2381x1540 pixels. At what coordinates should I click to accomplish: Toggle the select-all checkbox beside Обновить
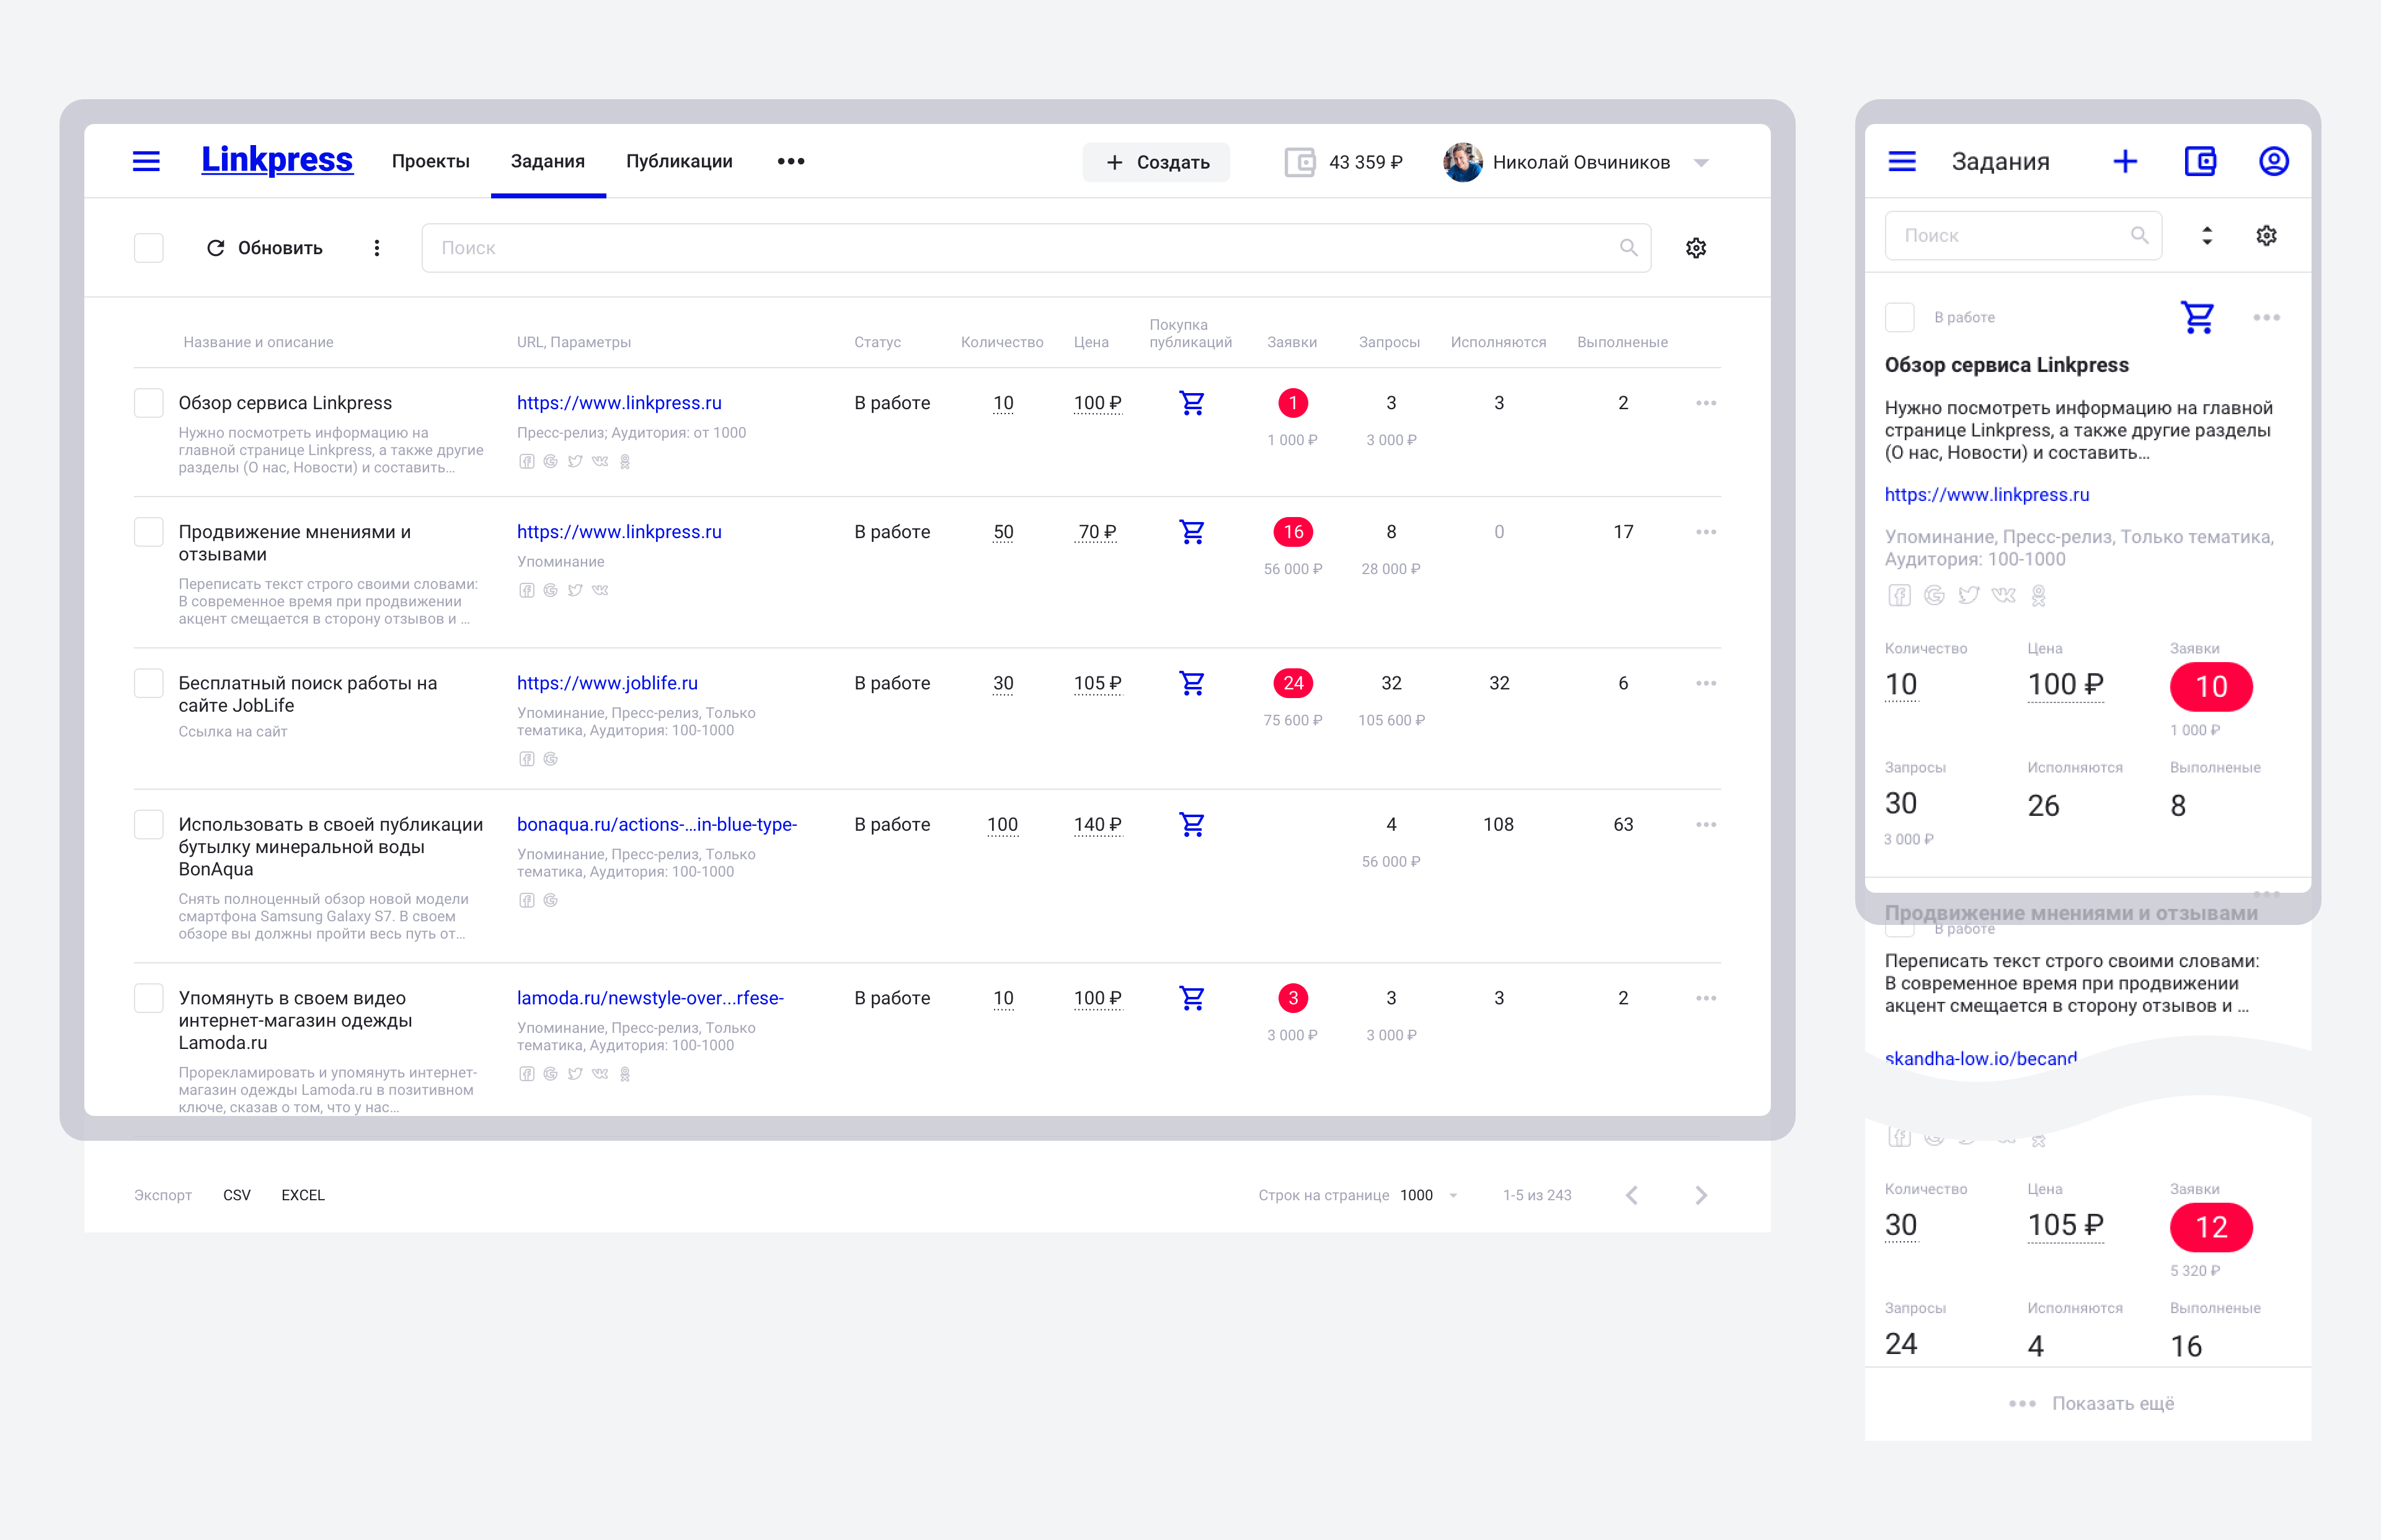[x=149, y=248]
